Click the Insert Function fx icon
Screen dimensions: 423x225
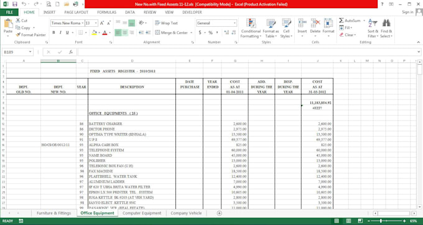pos(71,52)
